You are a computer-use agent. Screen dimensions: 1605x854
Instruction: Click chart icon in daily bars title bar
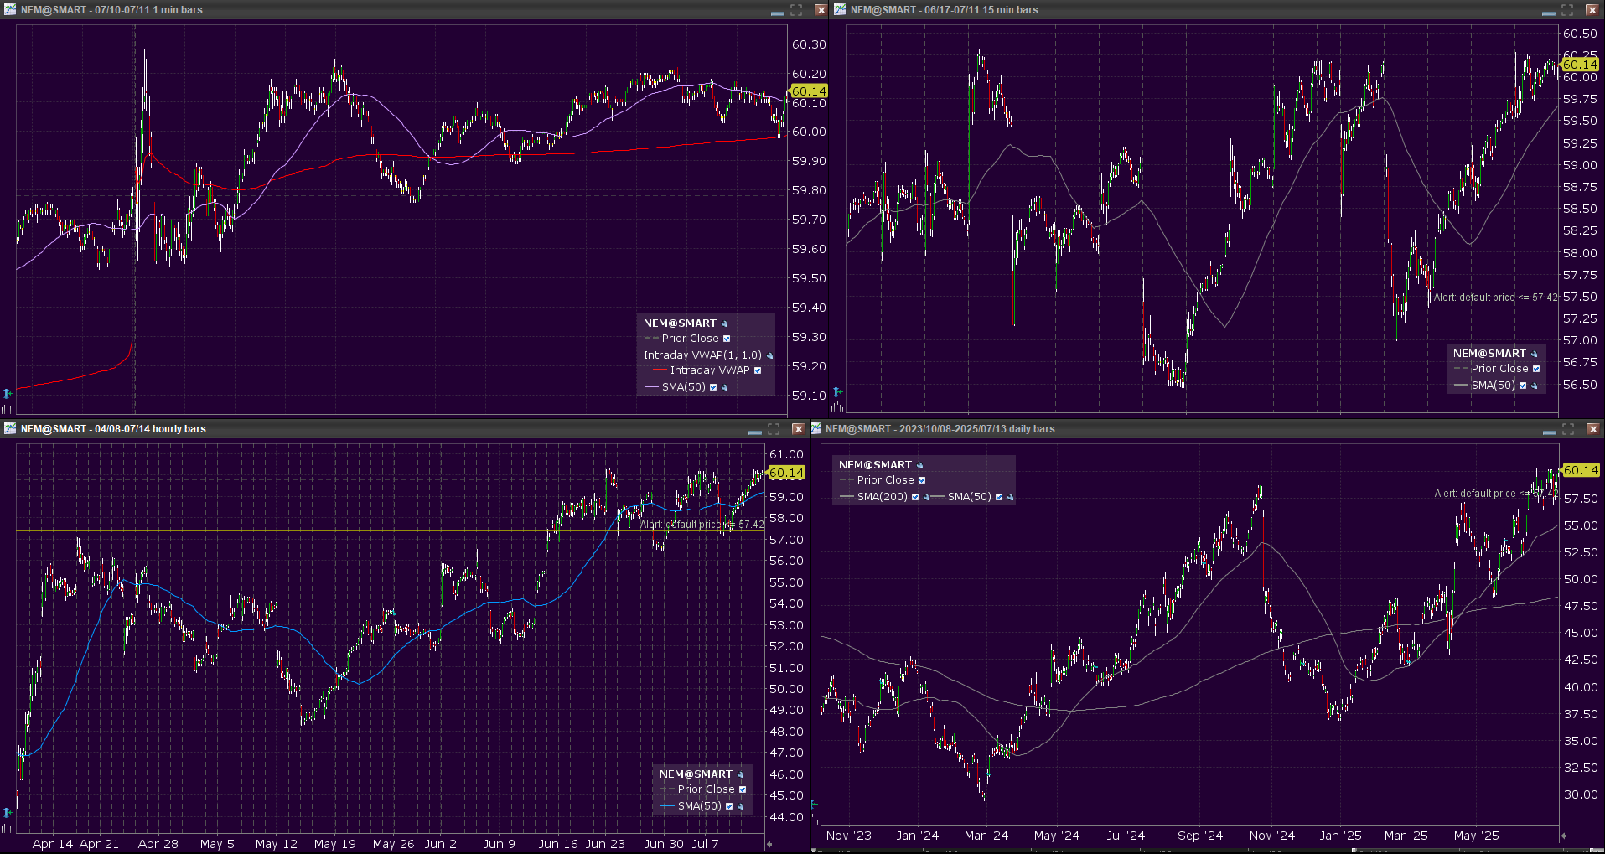coord(815,429)
